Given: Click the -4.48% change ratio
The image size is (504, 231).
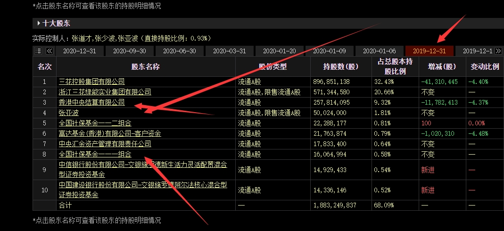Looking at the screenshot, I should (x=478, y=134).
